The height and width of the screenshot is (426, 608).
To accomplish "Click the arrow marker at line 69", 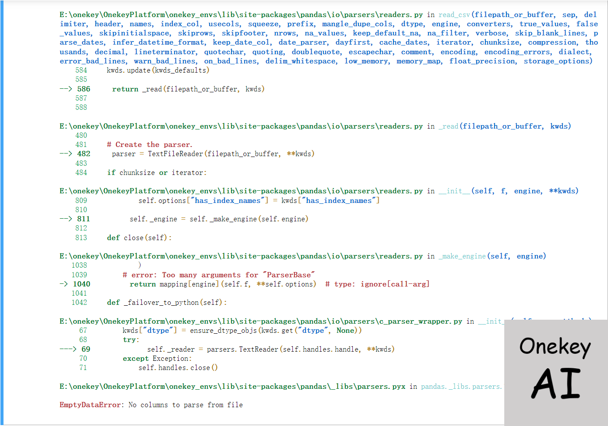I will [x=68, y=349].
